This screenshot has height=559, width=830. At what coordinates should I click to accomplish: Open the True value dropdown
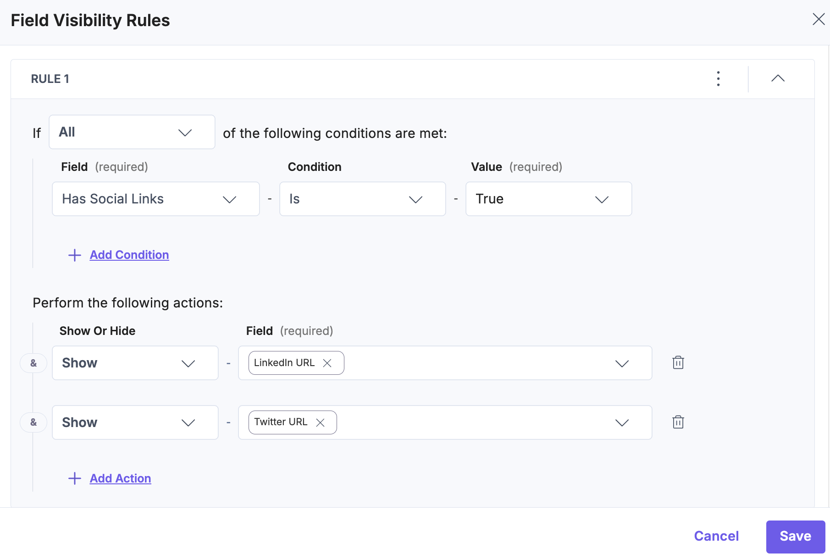[548, 199]
